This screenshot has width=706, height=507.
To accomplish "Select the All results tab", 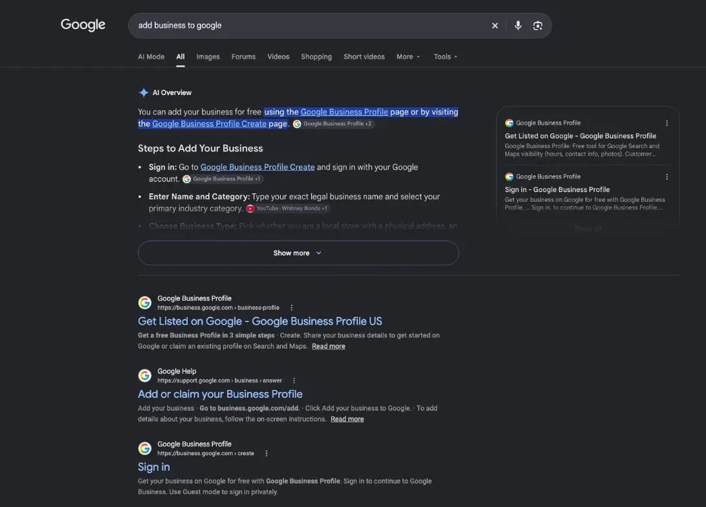I will click(180, 57).
